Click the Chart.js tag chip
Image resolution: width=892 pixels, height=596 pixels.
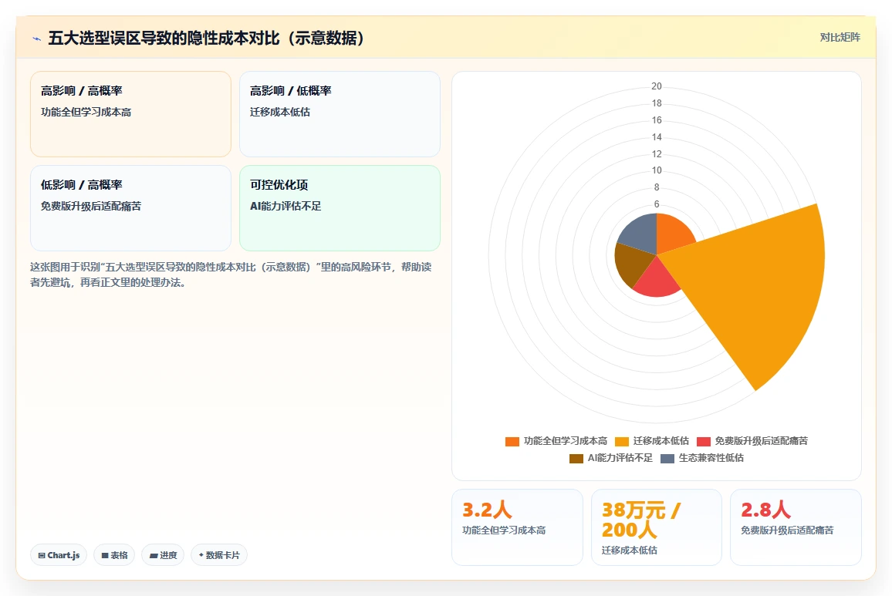(59, 555)
